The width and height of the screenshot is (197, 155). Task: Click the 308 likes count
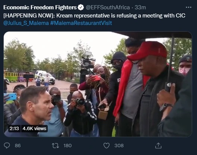point(119,146)
